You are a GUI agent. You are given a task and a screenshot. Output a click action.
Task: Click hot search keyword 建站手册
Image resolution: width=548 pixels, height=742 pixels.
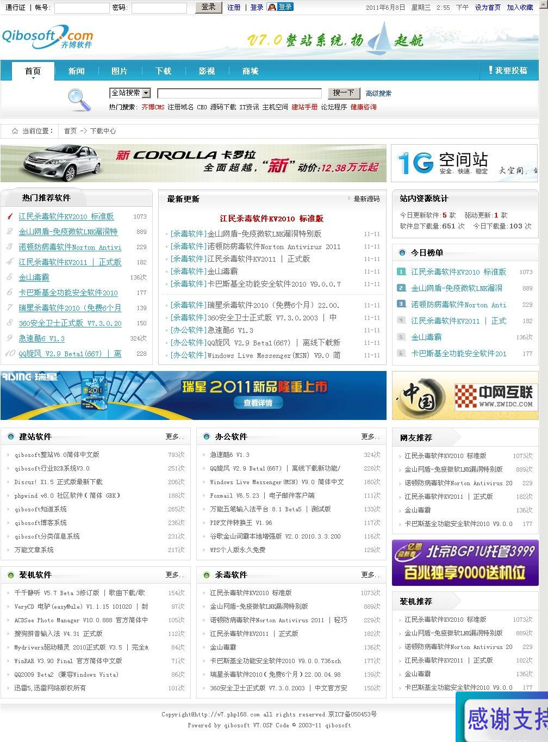[x=304, y=107]
